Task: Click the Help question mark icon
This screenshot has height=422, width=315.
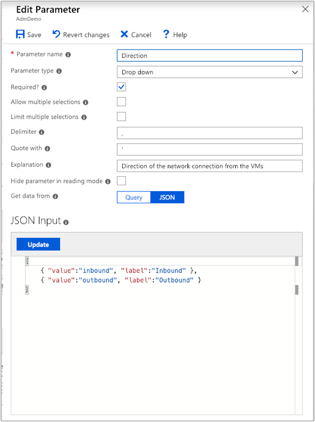Action: click(166, 34)
